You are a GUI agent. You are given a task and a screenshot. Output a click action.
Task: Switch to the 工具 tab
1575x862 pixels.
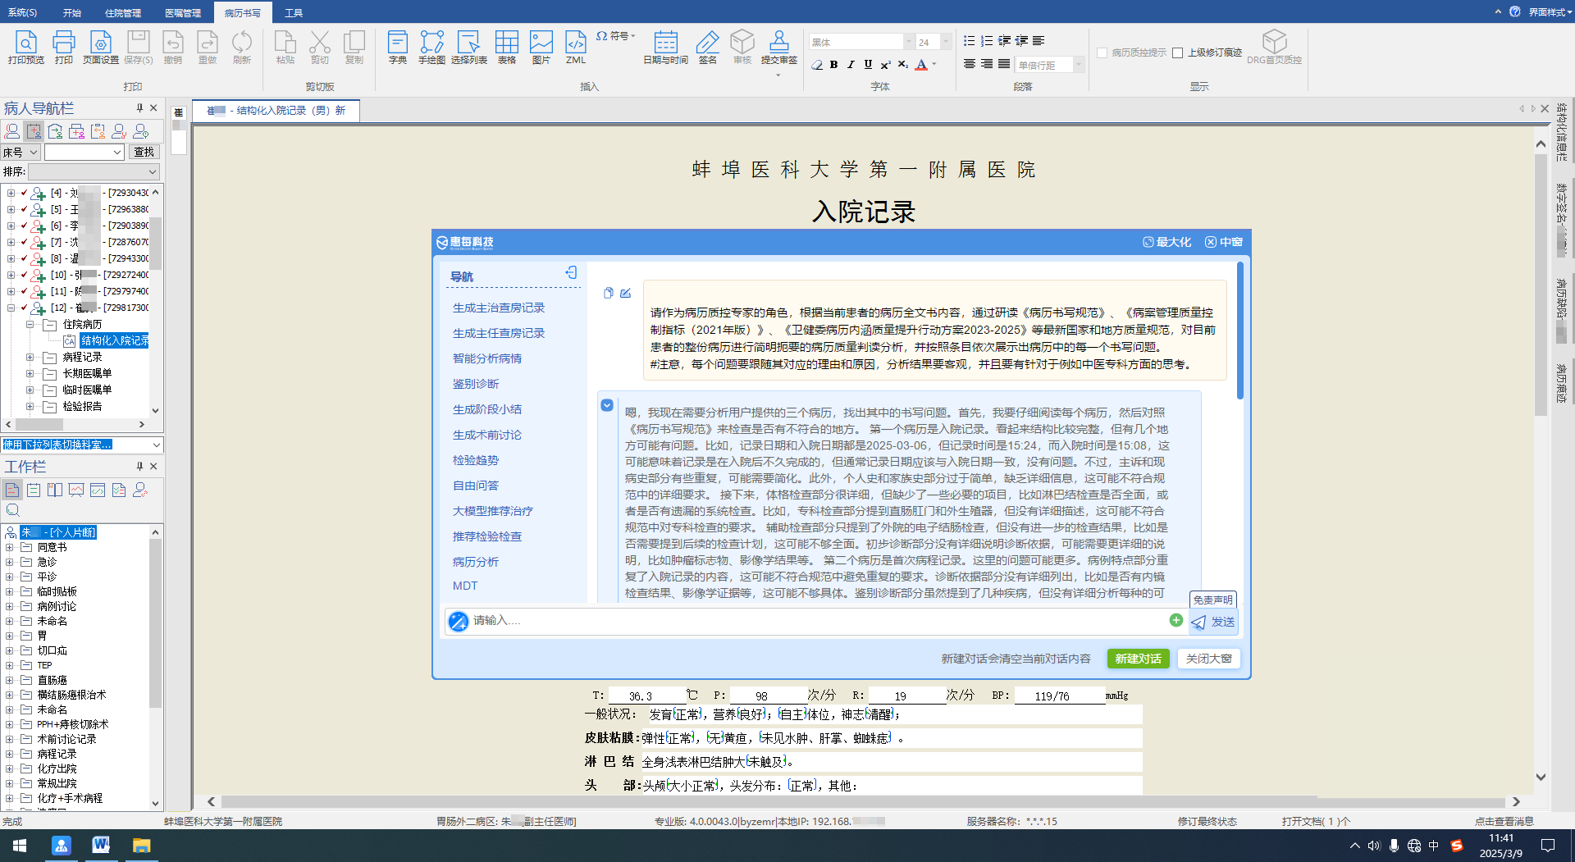coord(294,12)
